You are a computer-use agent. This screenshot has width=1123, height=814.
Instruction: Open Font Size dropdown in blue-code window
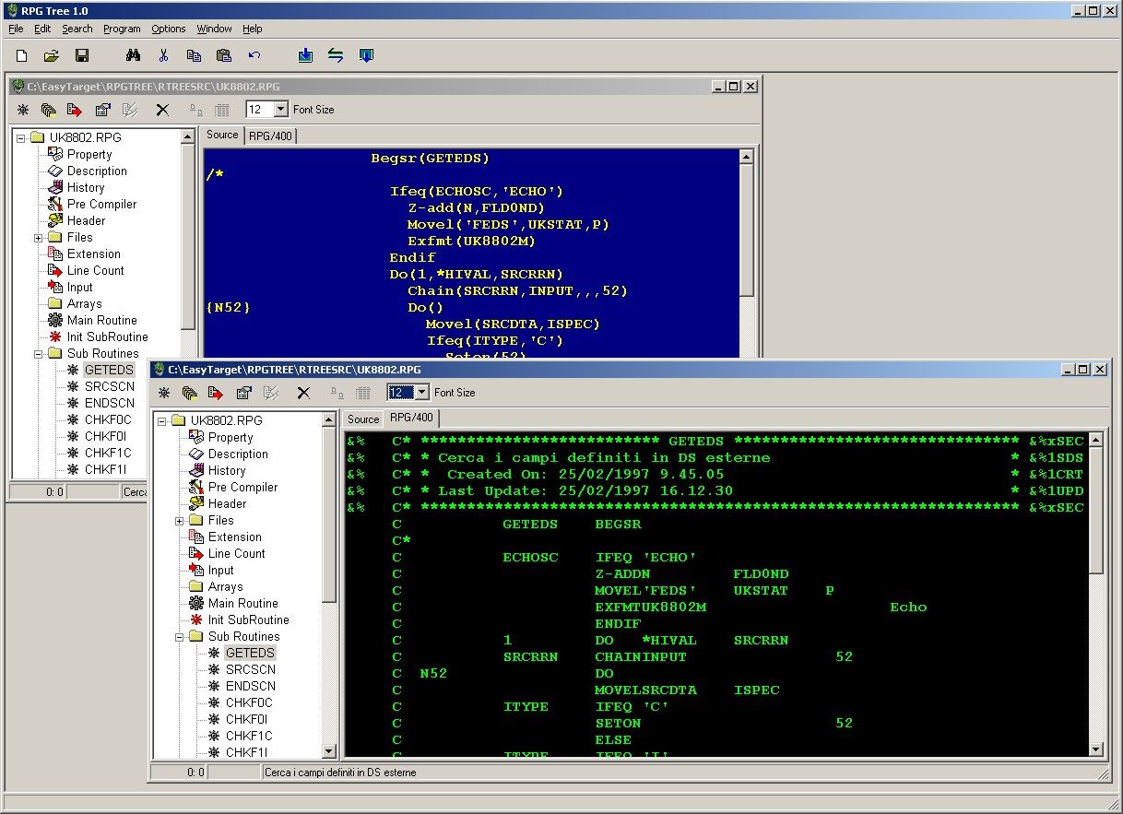281,110
